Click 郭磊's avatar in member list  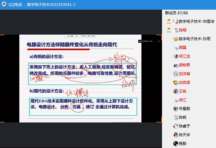click(x=176, y=48)
